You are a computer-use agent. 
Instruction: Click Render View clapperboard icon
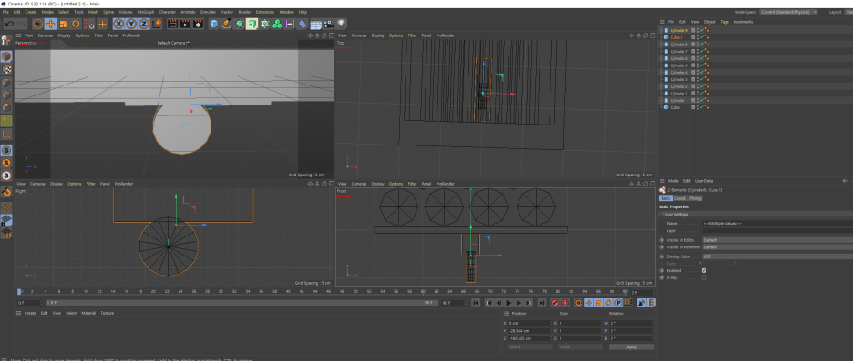point(172,24)
